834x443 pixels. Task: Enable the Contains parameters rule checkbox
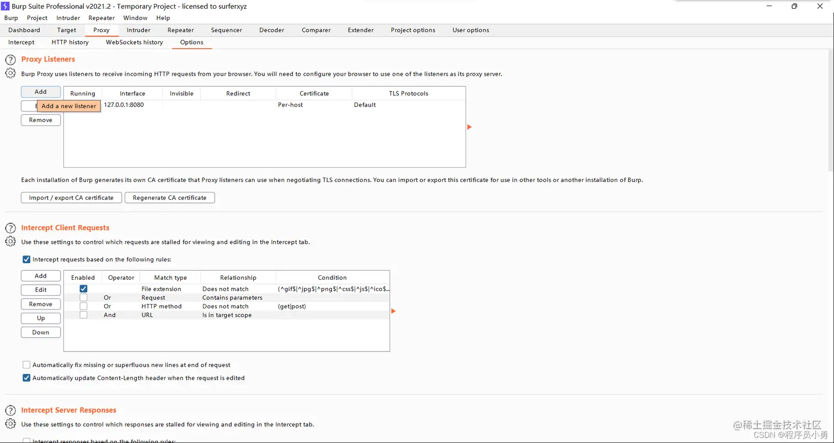tap(83, 297)
